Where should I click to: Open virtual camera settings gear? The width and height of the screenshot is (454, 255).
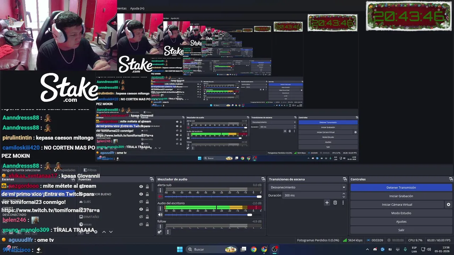click(448, 204)
